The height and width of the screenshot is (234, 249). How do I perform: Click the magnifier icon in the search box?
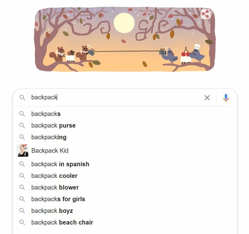pos(22,98)
